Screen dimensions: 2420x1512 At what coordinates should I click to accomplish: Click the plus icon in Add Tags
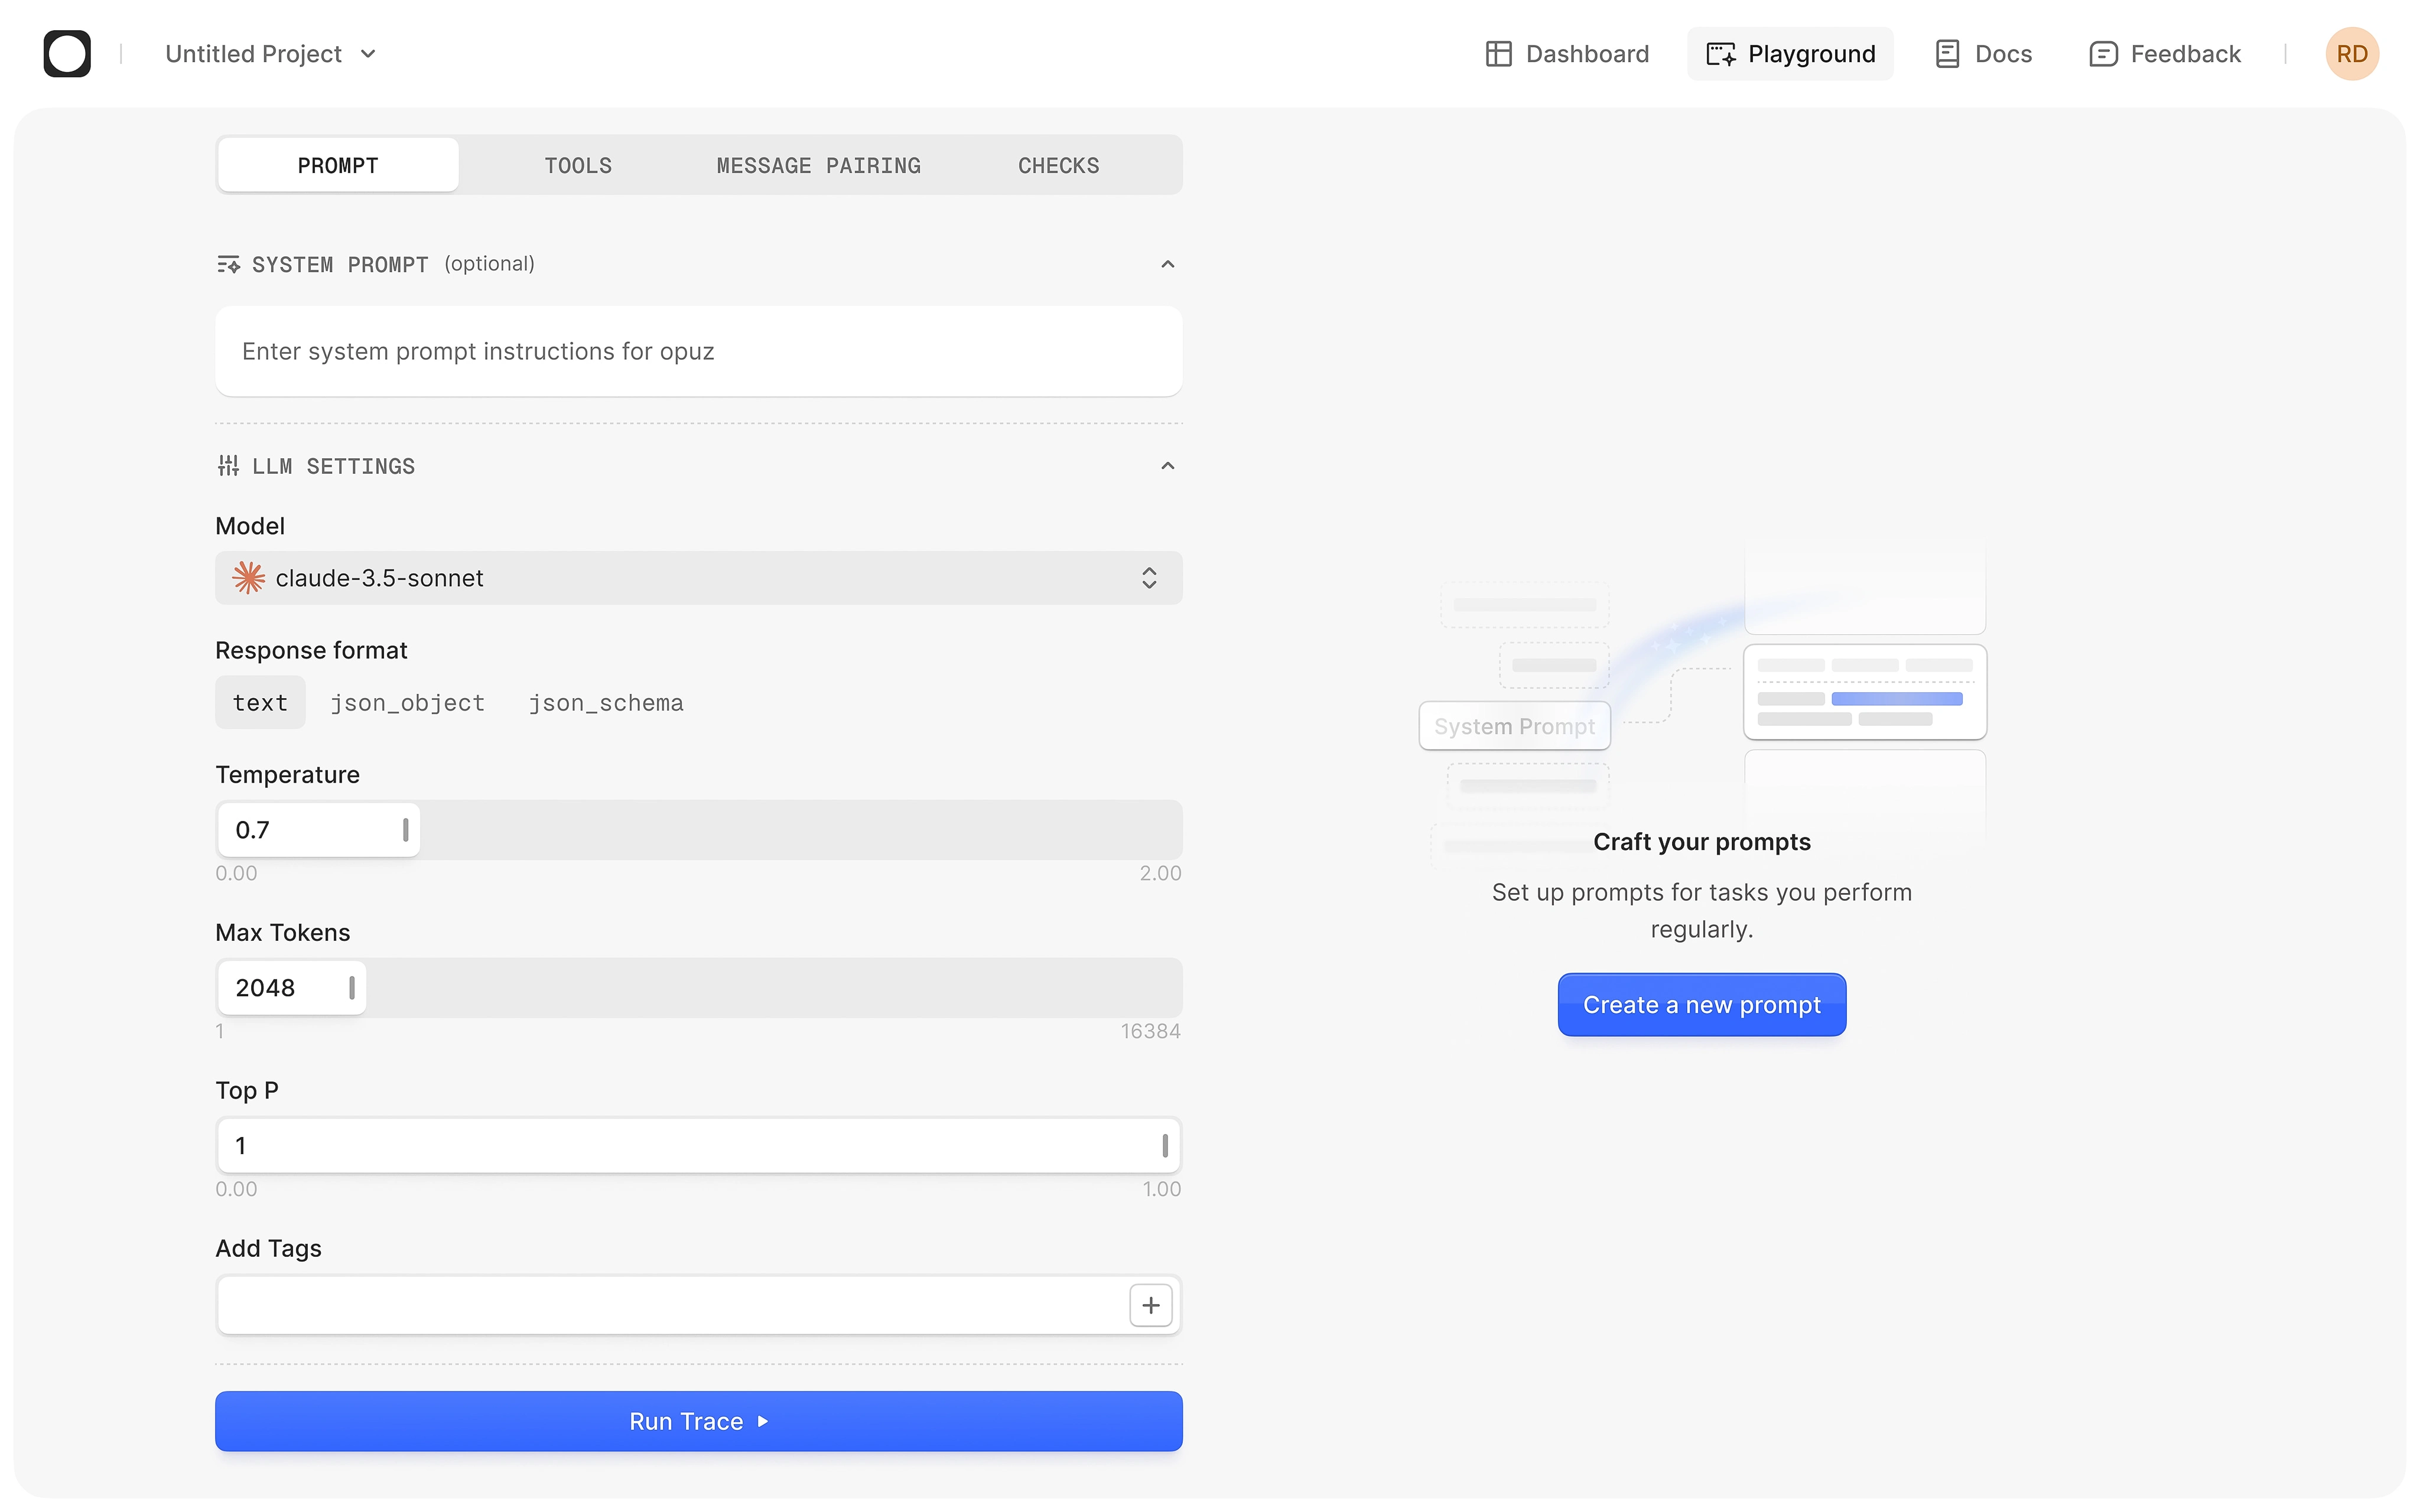[x=1150, y=1305]
